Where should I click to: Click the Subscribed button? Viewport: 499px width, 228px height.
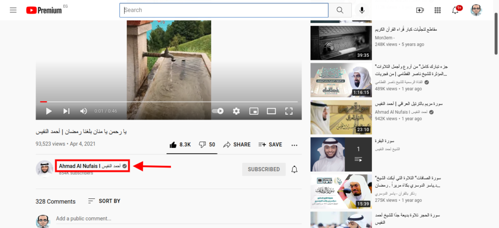pos(264,169)
